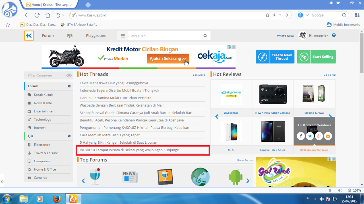Open Firefox from the taskbar
Screen dimensions: 364x204
(57, 199)
